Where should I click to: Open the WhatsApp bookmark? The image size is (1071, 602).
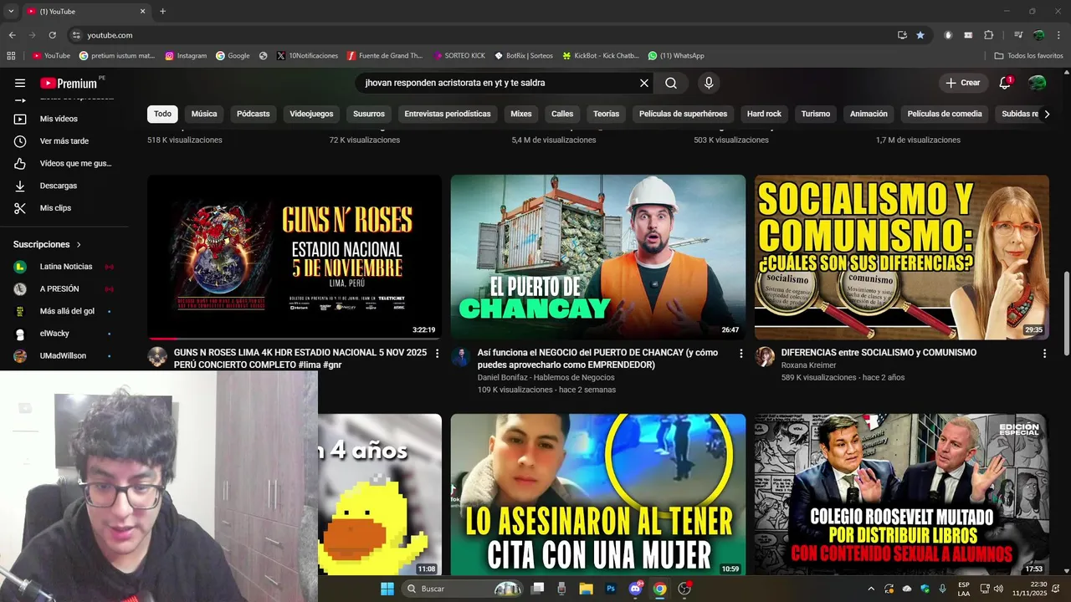pyautogui.click(x=676, y=56)
